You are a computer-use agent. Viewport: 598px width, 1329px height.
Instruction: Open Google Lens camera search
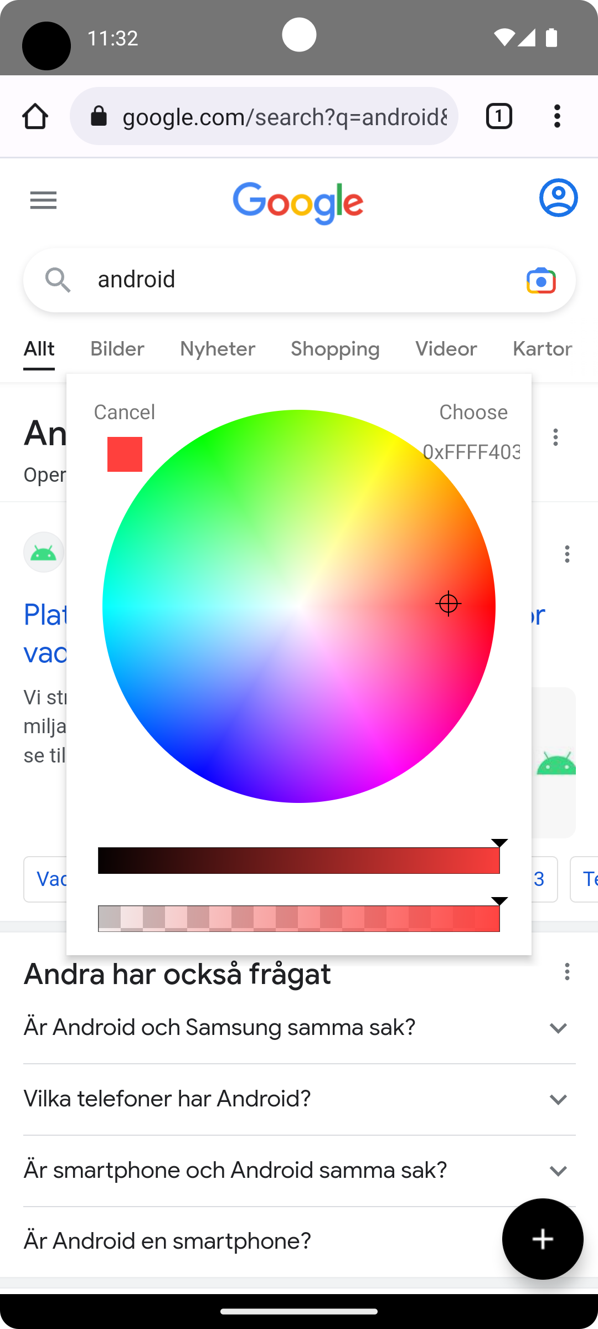pyautogui.click(x=541, y=281)
